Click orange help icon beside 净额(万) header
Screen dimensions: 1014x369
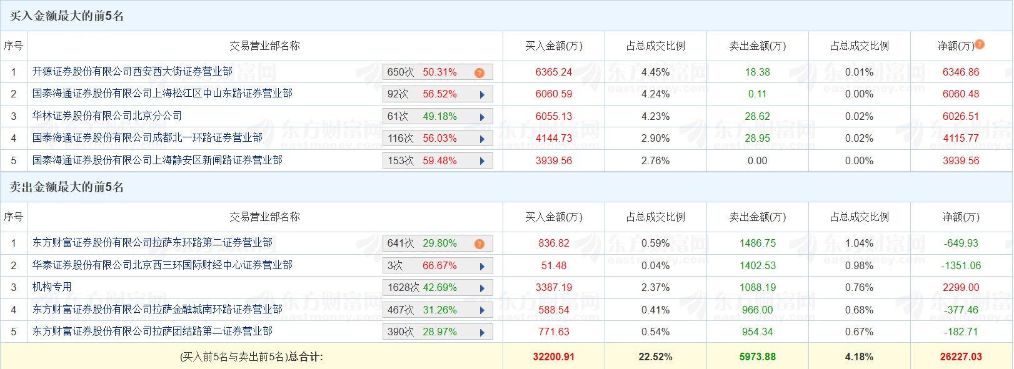(980, 44)
